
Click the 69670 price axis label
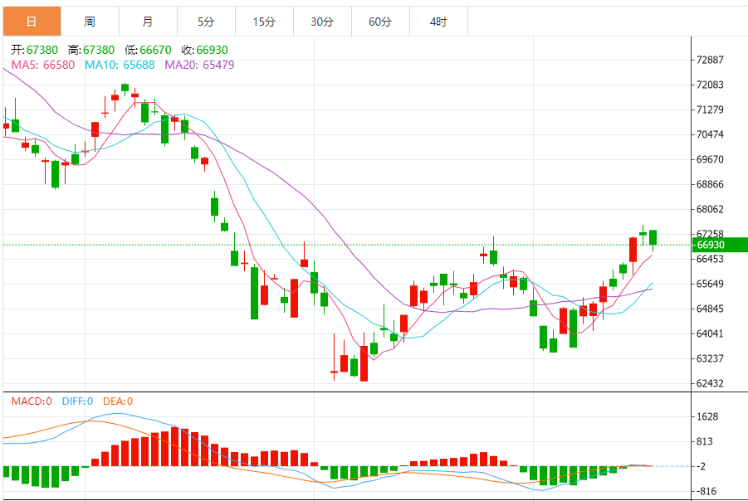point(710,160)
